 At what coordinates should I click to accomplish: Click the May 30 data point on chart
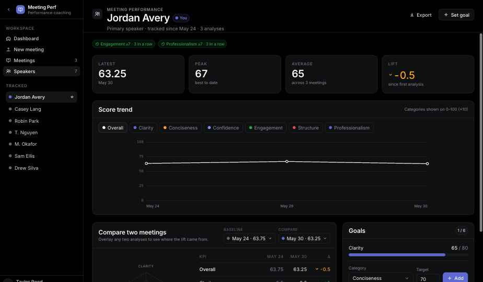(x=427, y=164)
